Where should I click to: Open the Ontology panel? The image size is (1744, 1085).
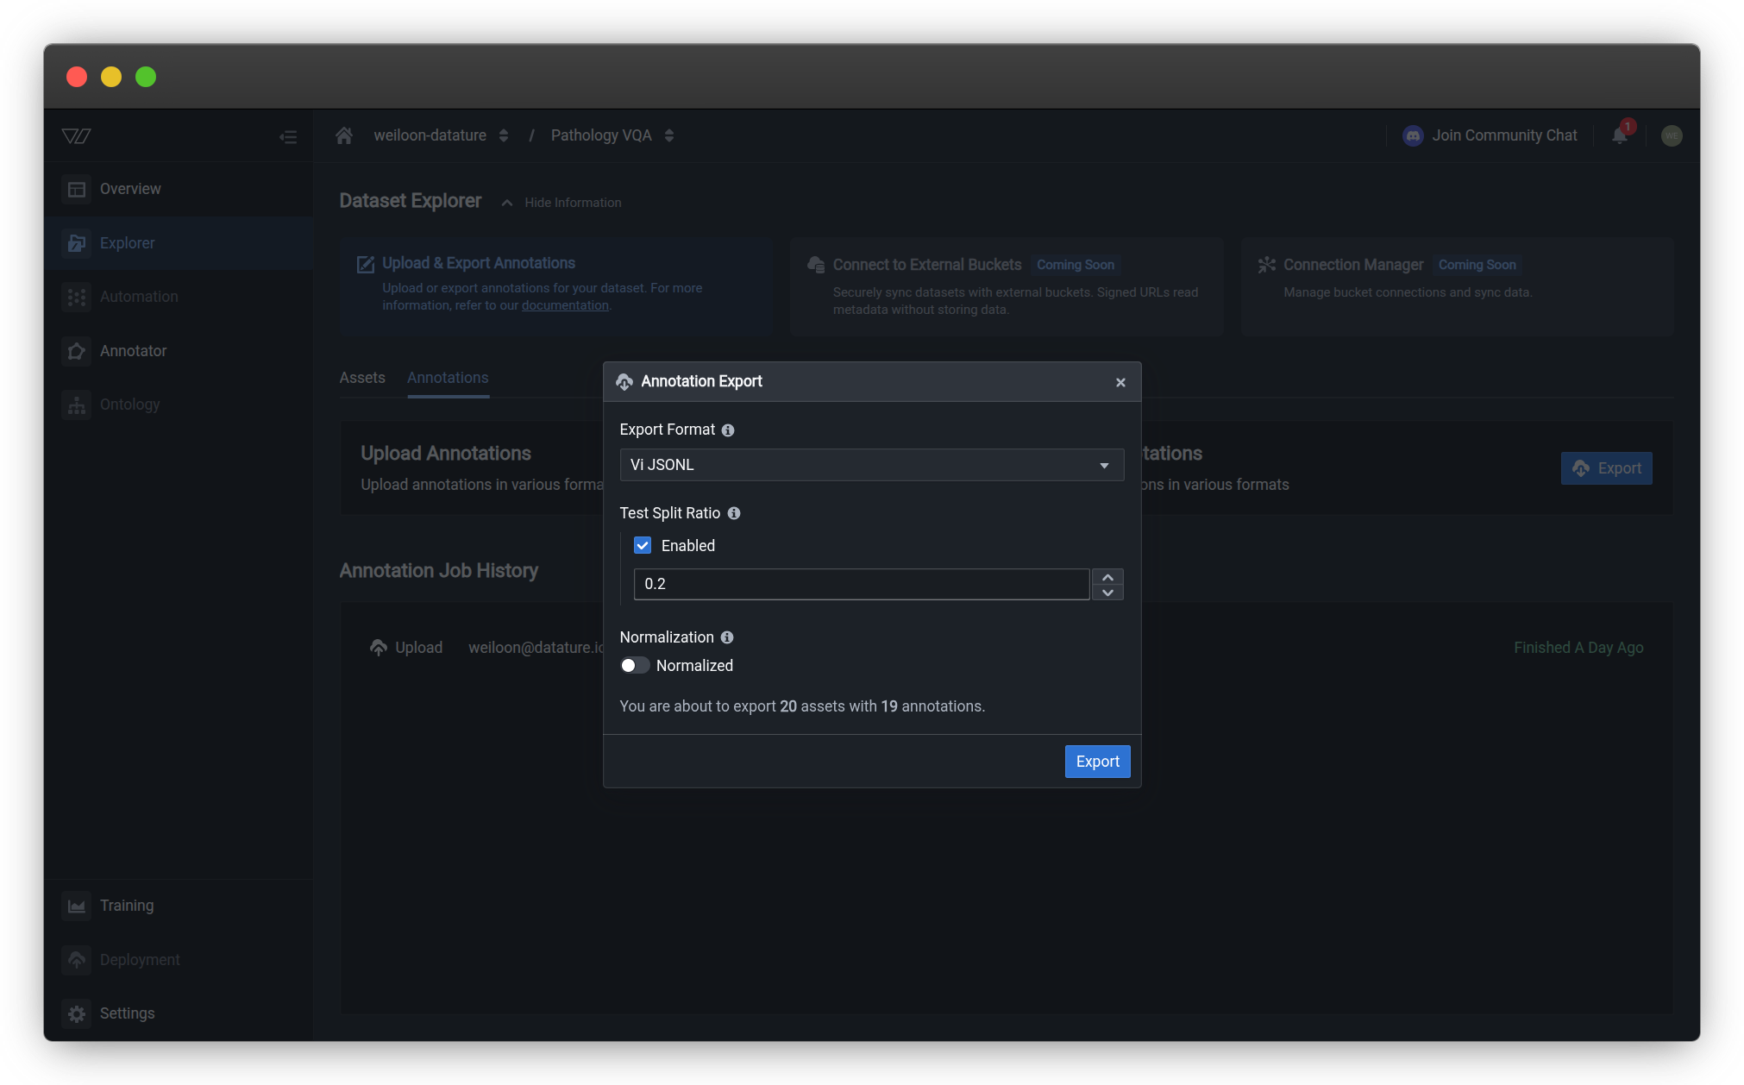pyautogui.click(x=130, y=404)
